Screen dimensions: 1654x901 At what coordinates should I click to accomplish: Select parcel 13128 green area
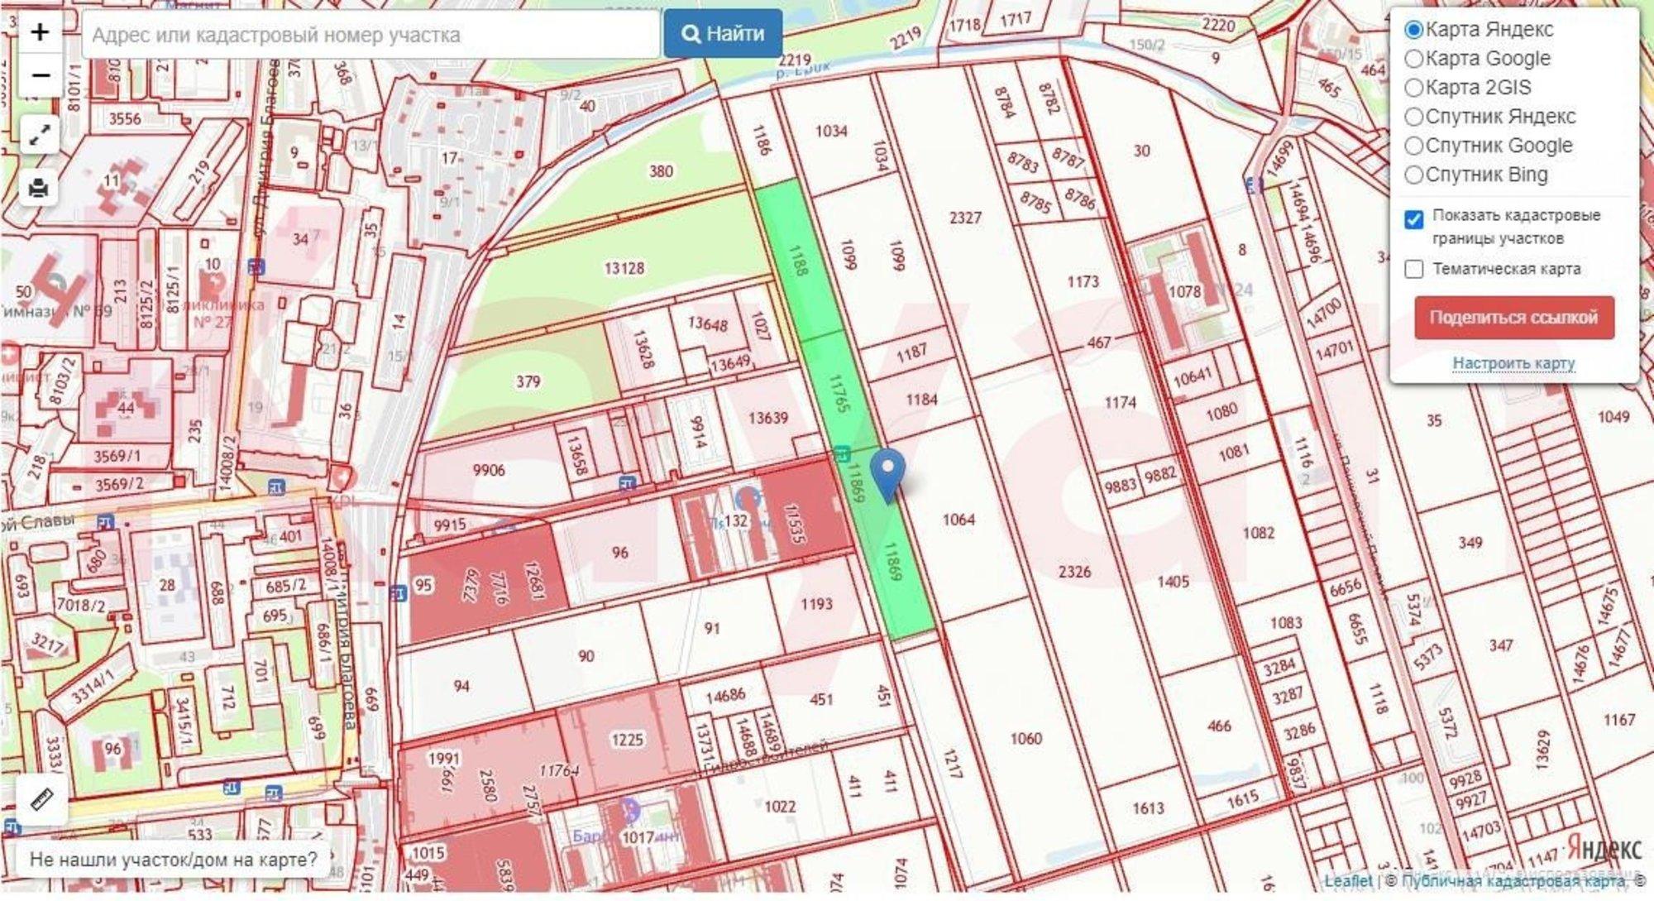(x=624, y=268)
